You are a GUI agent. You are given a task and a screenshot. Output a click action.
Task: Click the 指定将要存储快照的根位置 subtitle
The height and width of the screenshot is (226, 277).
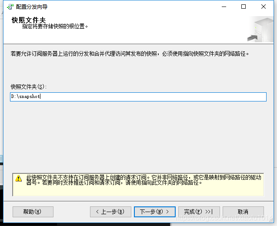[x=55, y=27]
